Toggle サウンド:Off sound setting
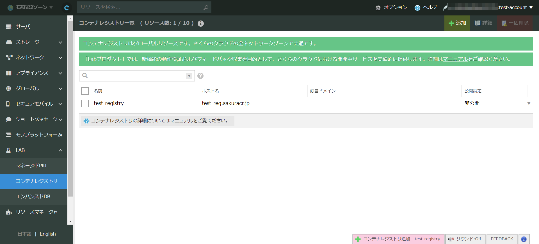 click(465, 239)
